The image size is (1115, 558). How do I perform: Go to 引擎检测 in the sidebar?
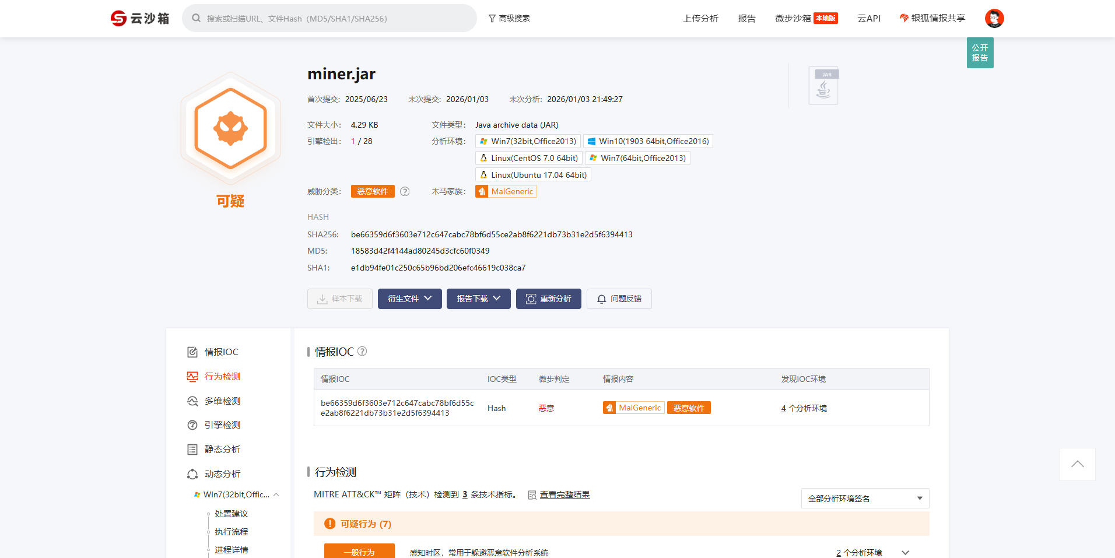tap(222, 425)
